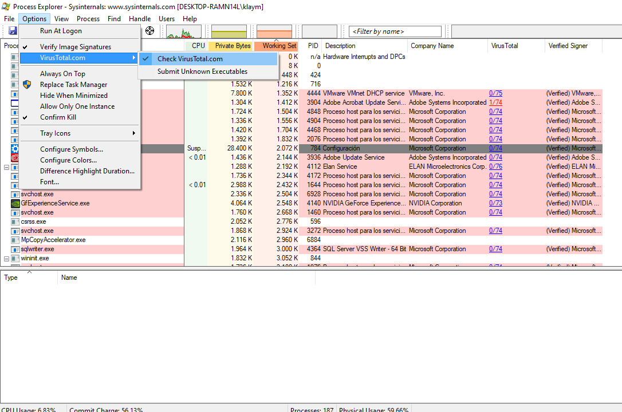
Task: Click the Name column header in lower pane
Action: tap(187, 278)
